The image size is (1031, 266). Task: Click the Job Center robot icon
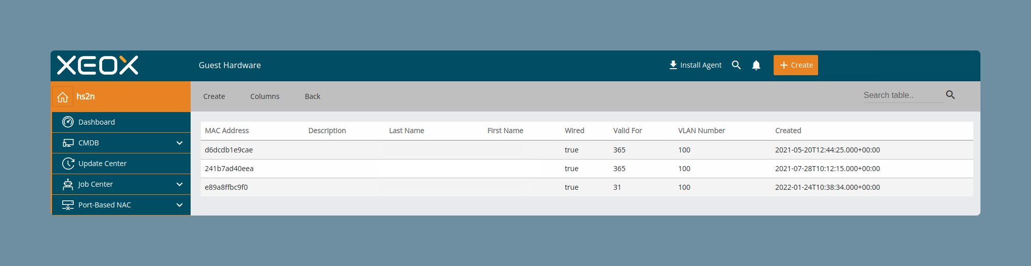[68, 184]
